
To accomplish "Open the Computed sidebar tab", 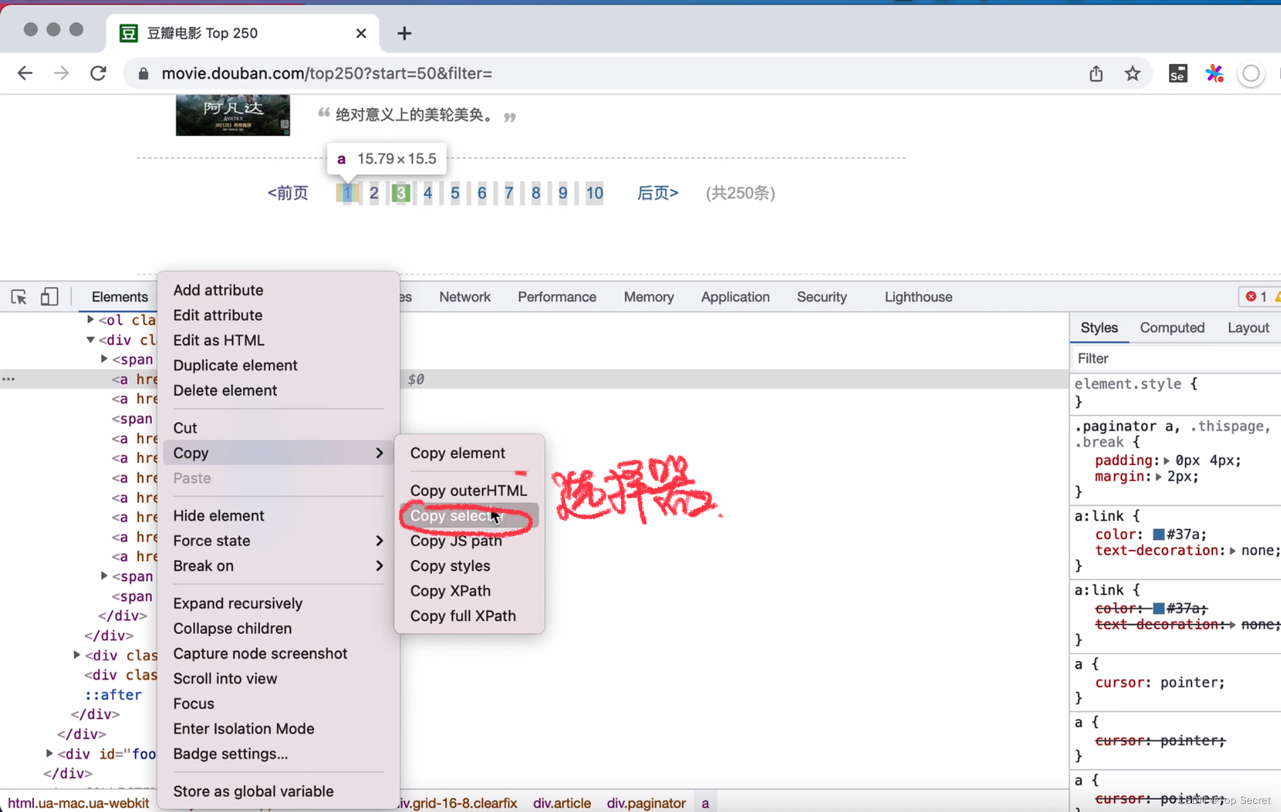I will [x=1172, y=328].
